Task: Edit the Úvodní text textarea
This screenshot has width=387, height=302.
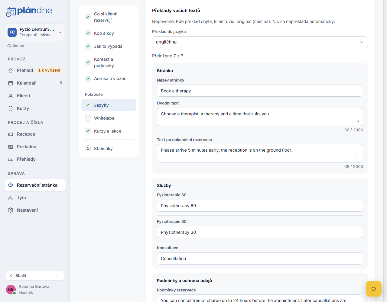Action: (260, 117)
